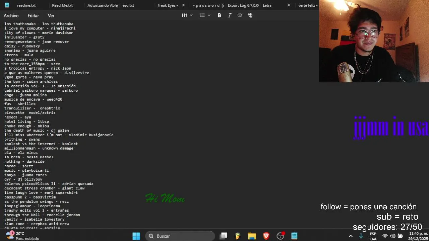Viewport: 429px width, 241px height.
Task: Click the line 'vanity - isabella lovestory'
Action: point(35,219)
